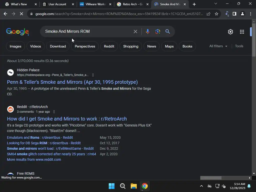Open options for Hidden Palace result
Screen dimensions: 256x192
pos(93,75)
